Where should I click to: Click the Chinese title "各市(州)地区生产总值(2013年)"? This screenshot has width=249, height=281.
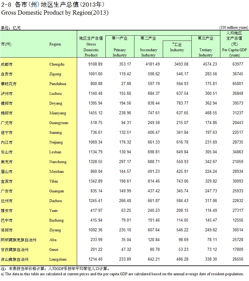[x=59, y=5]
